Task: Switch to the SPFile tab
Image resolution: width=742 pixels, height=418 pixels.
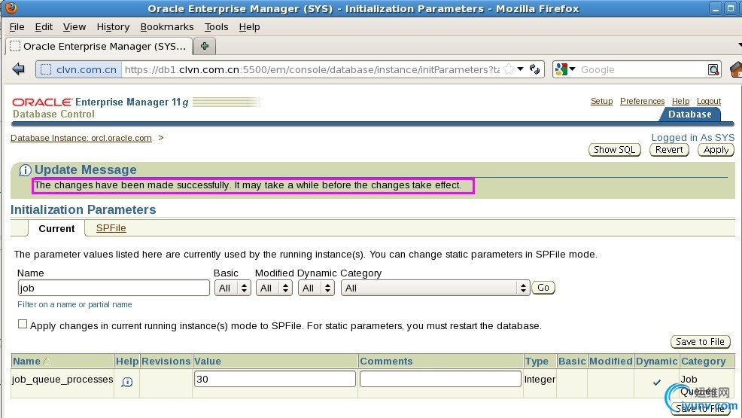Action: pyautogui.click(x=111, y=228)
